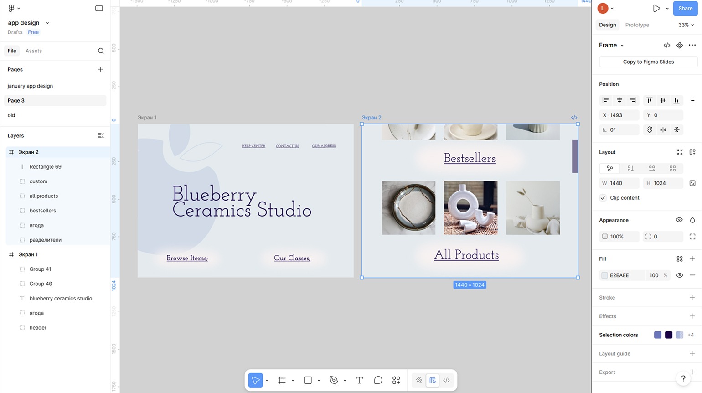Image resolution: width=702 pixels, height=393 pixels.
Task: Toggle the sidebar collapse icon
Action: pyautogui.click(x=99, y=8)
